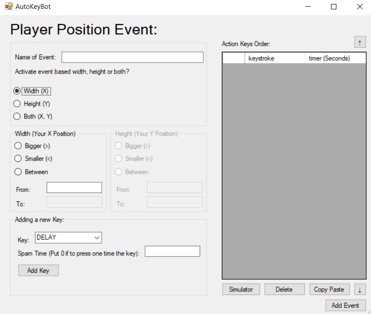The image size is (371, 314).
Task: Click the Name of Event text field
Action: [132, 57]
